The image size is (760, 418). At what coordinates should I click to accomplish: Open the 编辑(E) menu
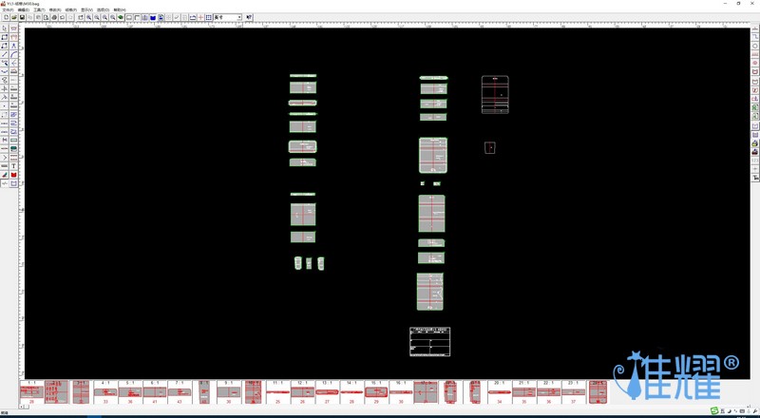tap(23, 9)
